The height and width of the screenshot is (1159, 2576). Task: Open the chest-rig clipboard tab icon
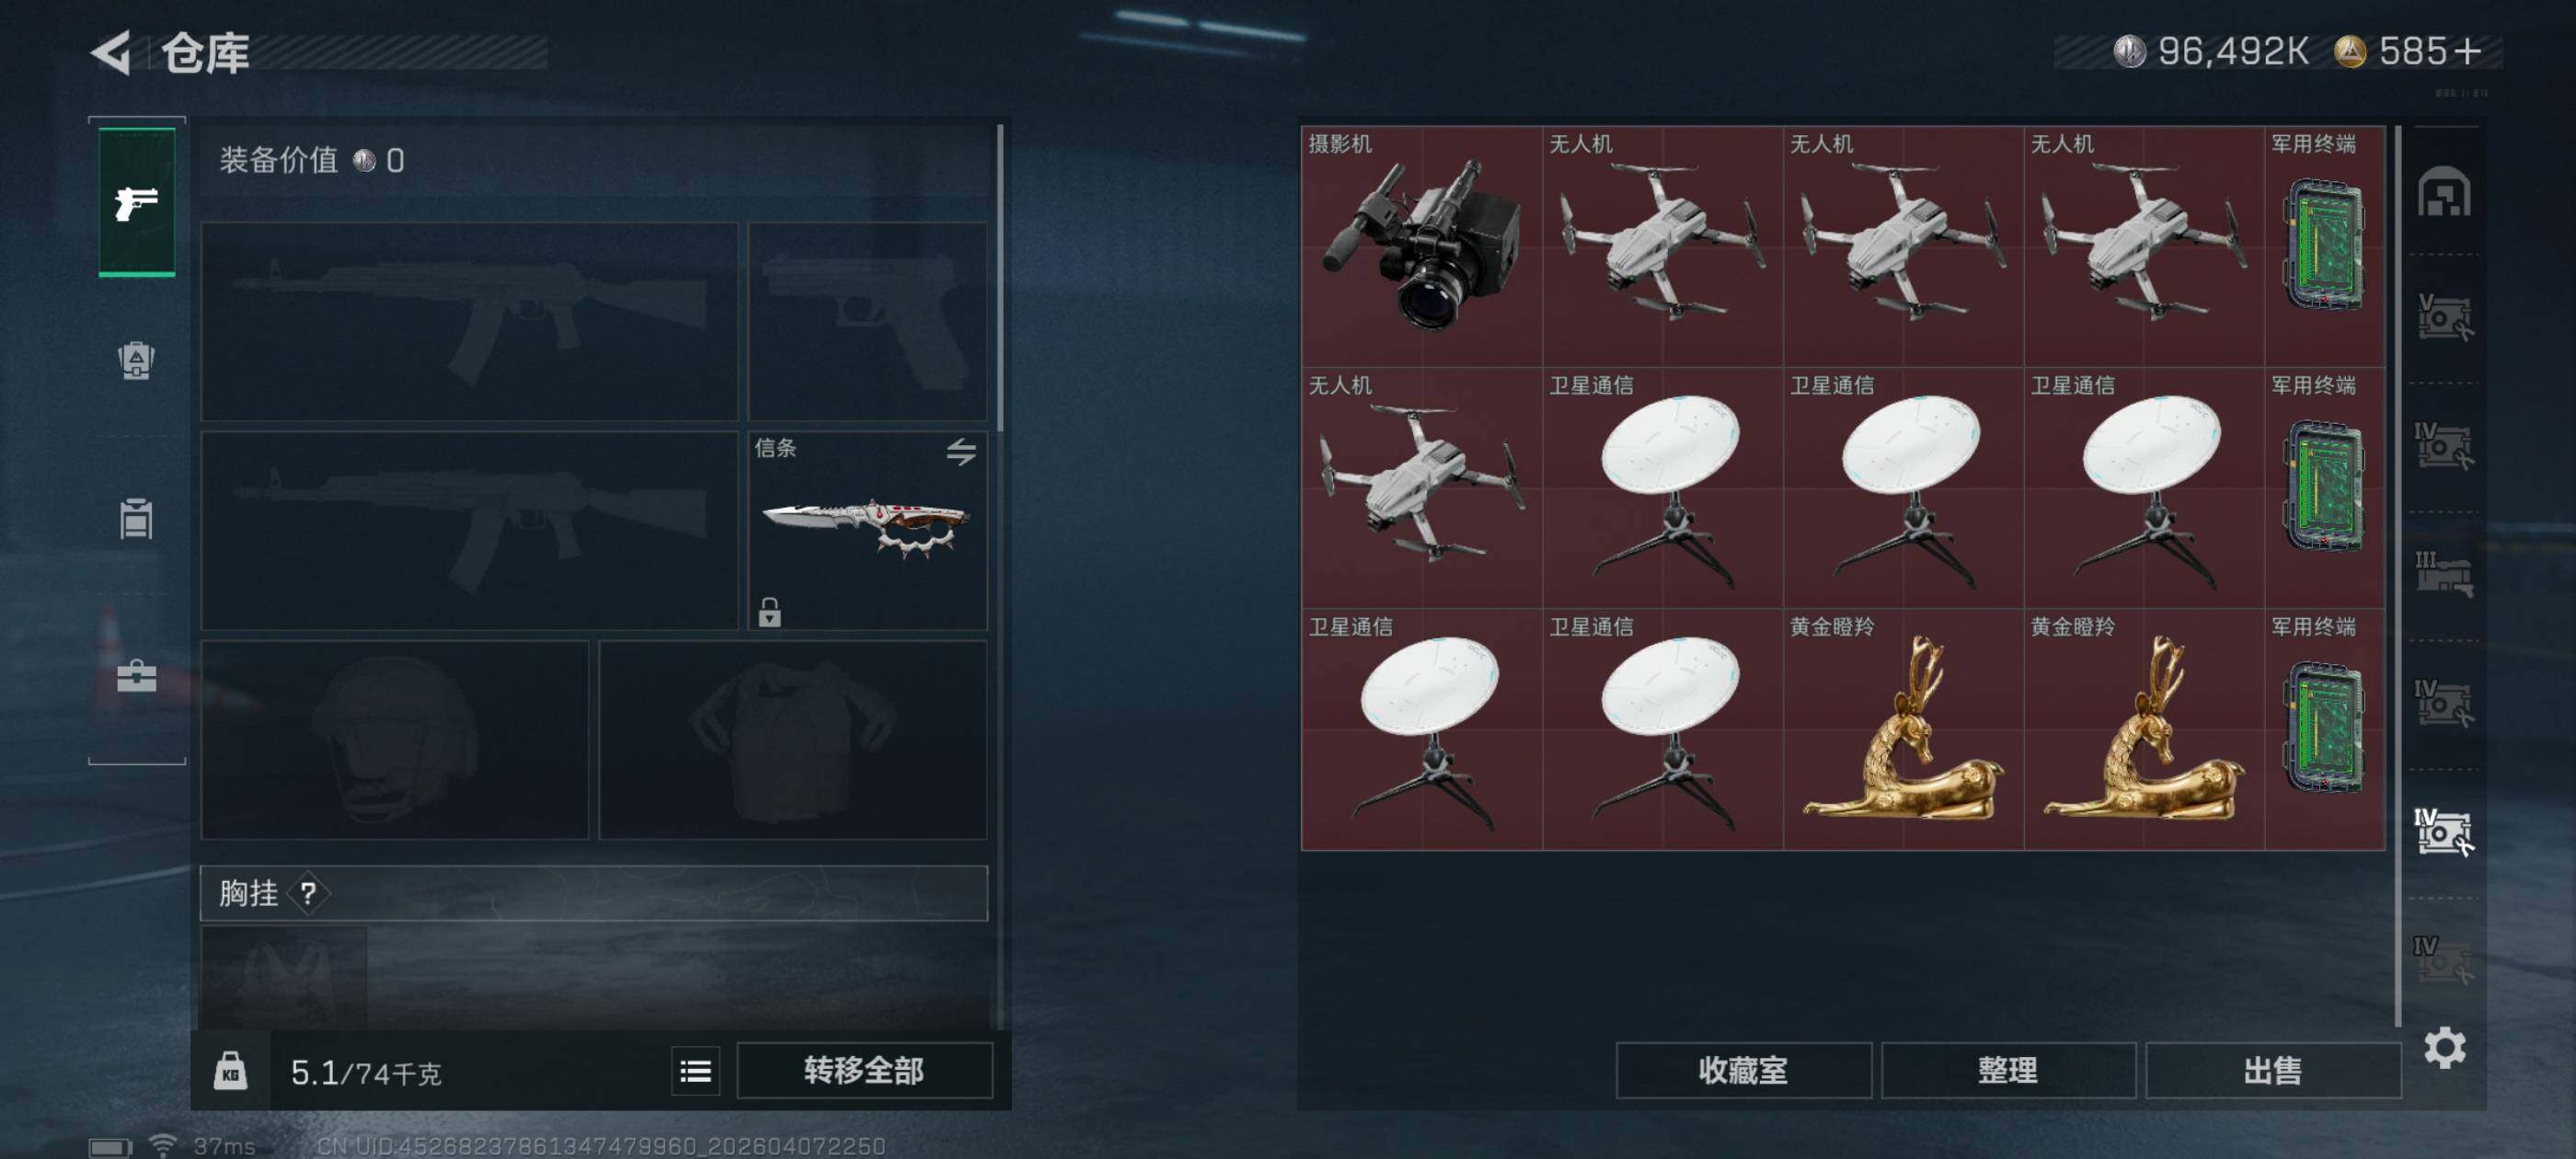[x=136, y=518]
